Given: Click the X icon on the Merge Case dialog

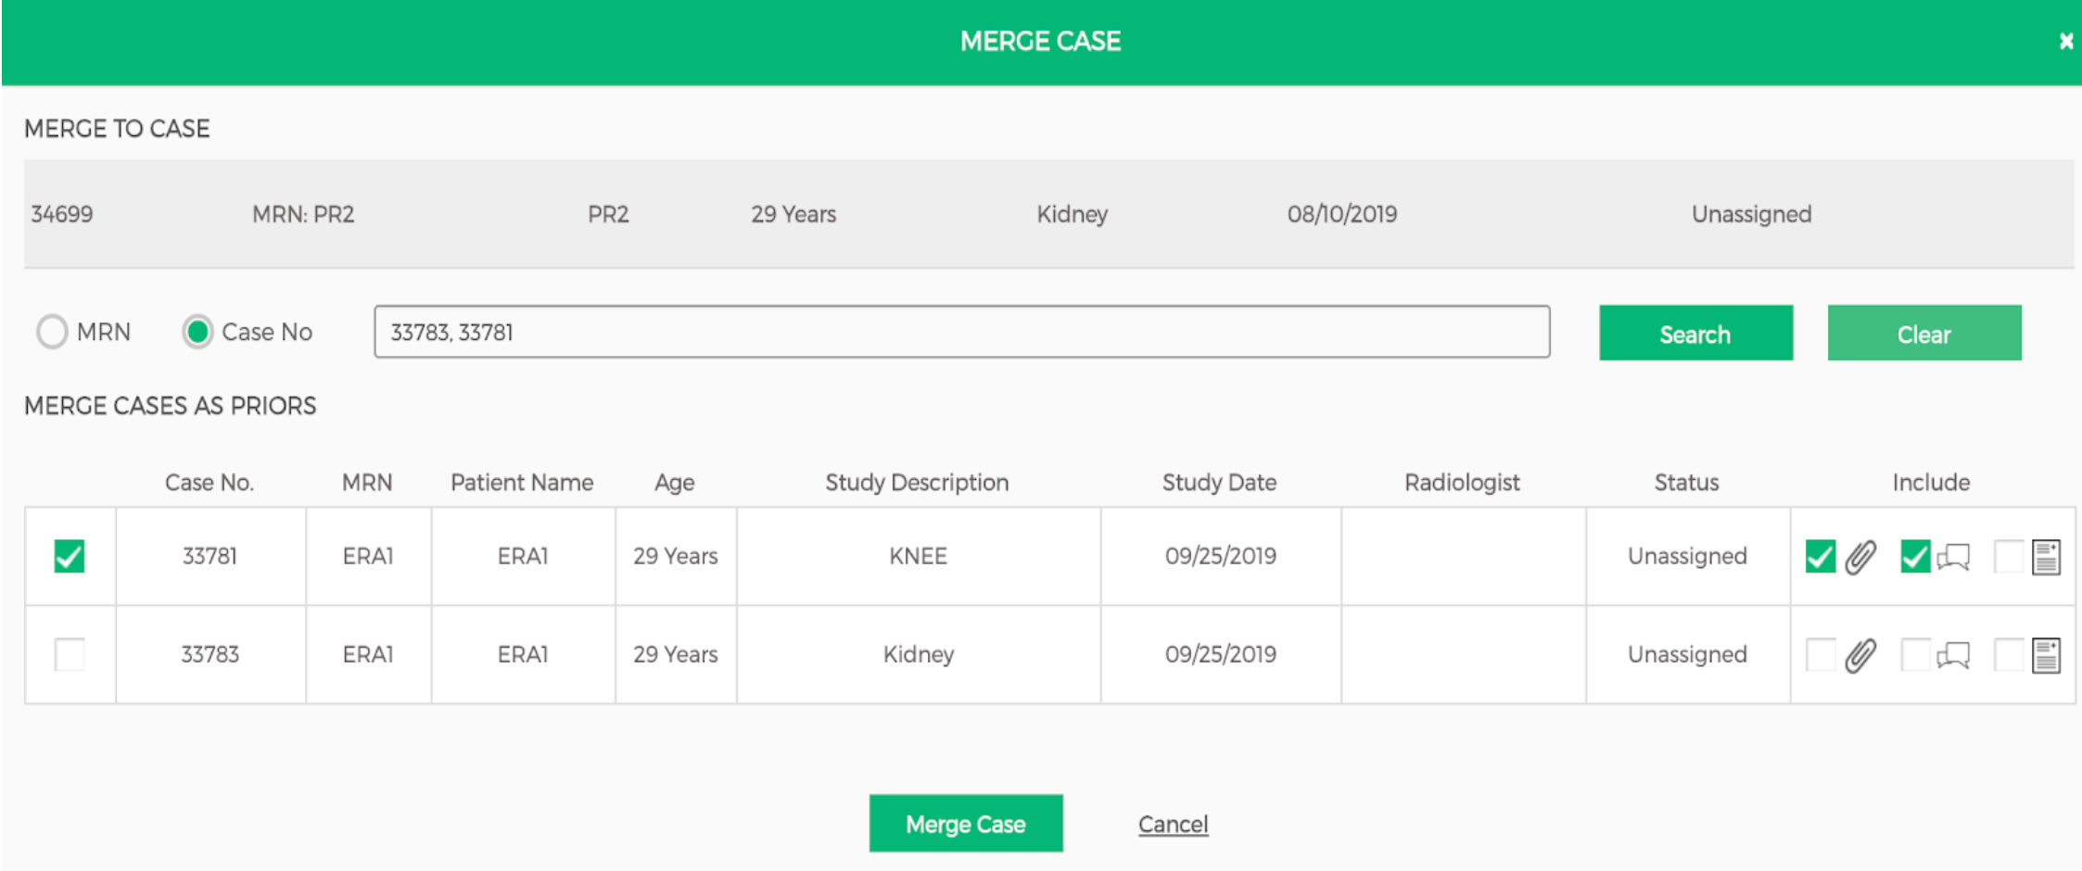Looking at the screenshot, I should pyautogui.click(x=2067, y=41).
